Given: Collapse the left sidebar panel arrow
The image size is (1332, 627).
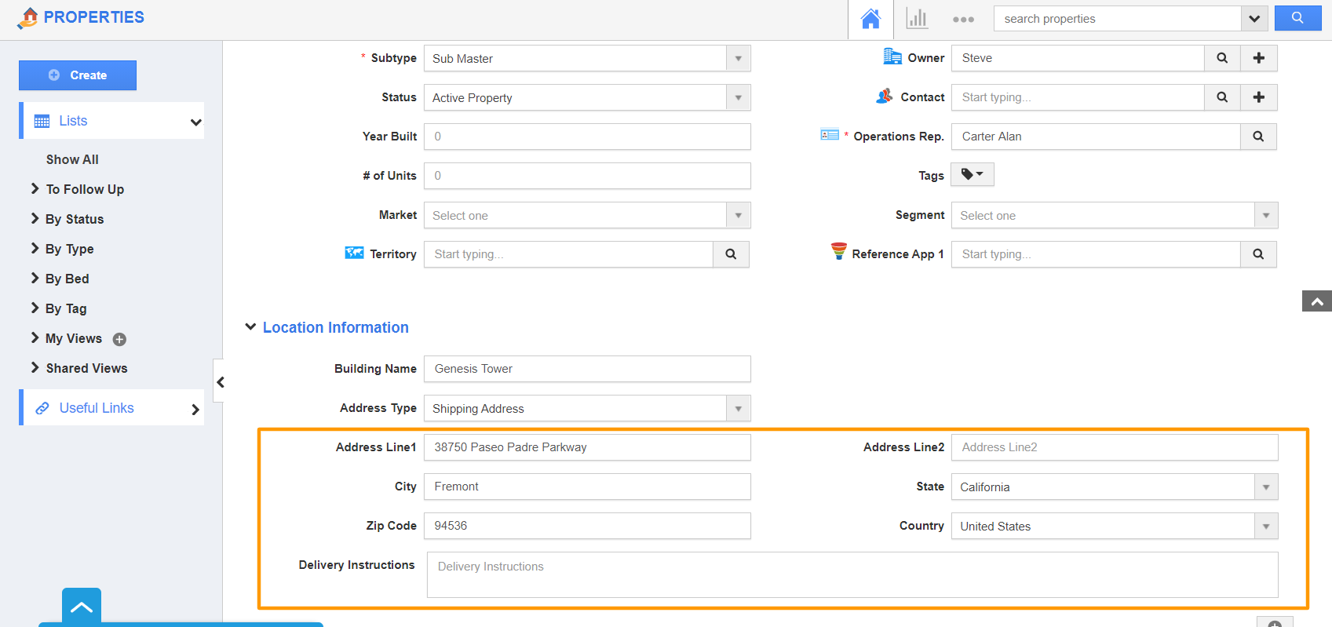Looking at the screenshot, I should pos(220,382).
